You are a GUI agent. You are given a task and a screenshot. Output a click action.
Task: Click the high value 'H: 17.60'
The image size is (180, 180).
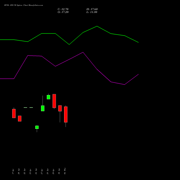tap(92, 9)
